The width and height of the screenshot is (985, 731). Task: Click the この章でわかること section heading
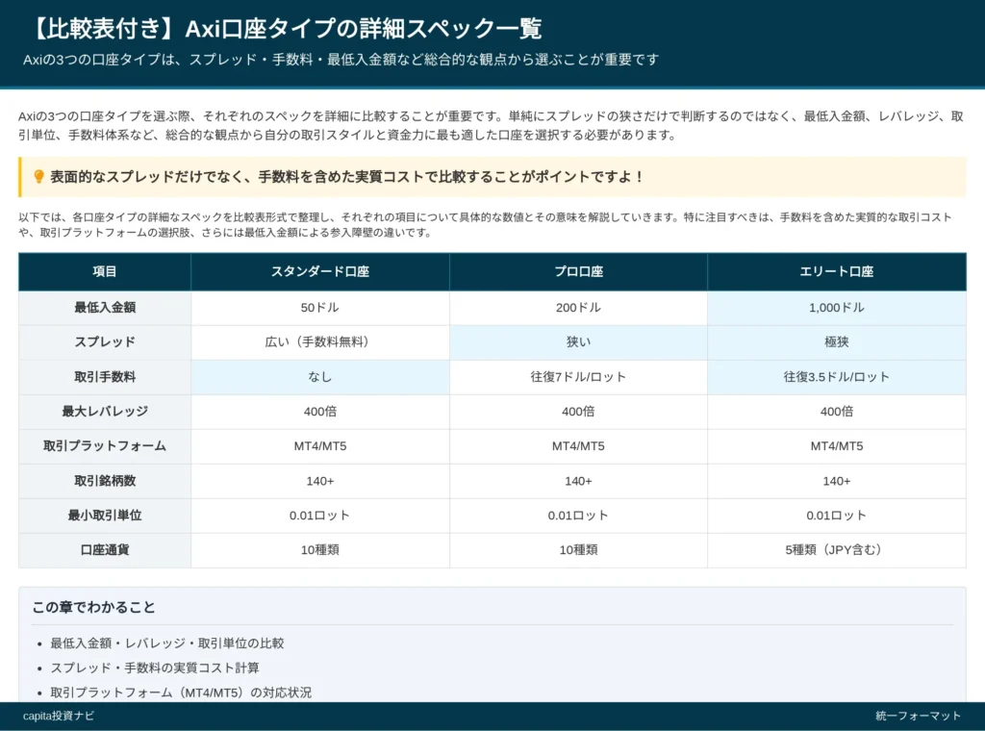93,607
